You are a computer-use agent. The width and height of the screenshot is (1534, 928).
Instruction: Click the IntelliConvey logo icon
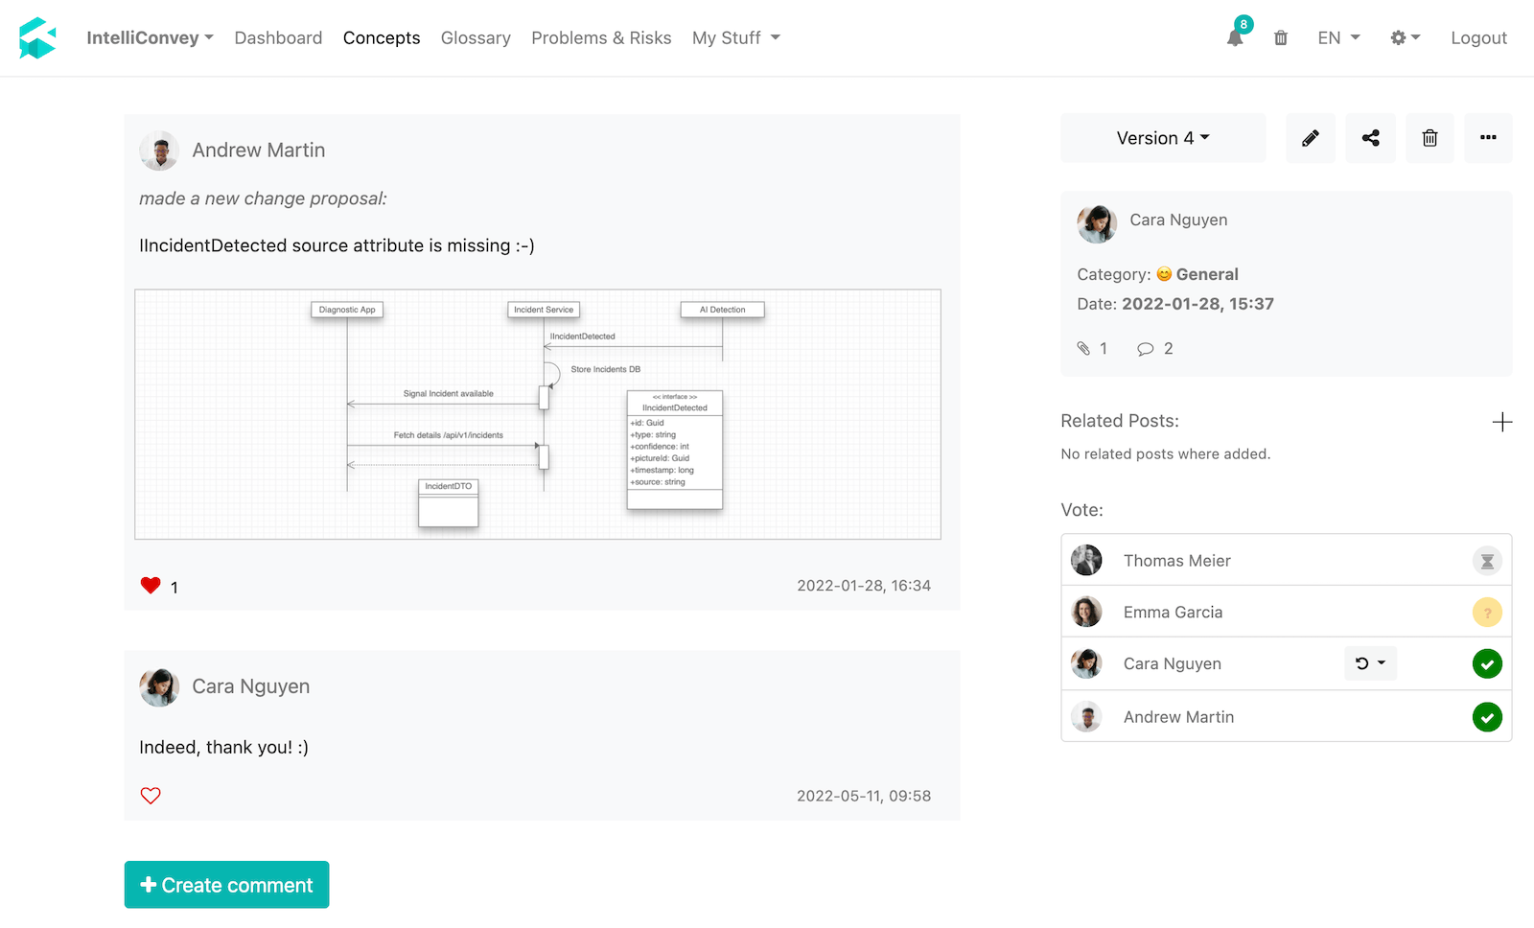click(x=37, y=38)
